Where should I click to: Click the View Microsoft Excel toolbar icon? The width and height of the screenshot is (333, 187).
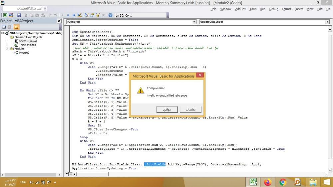tap(5, 15)
